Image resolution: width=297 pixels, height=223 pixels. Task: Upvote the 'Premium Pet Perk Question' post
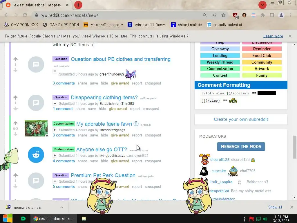point(16,175)
